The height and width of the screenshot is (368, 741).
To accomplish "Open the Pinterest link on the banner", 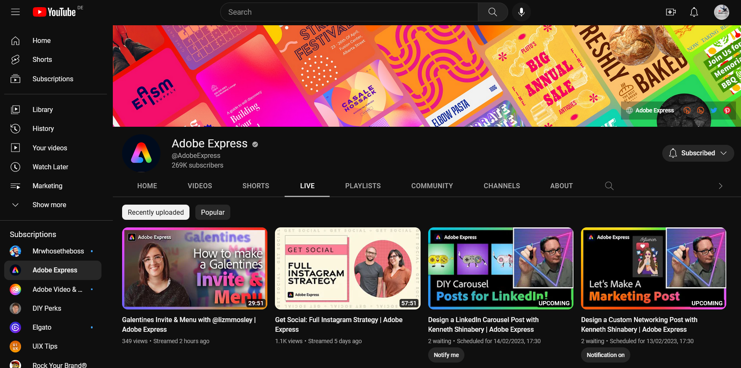I will click(727, 110).
